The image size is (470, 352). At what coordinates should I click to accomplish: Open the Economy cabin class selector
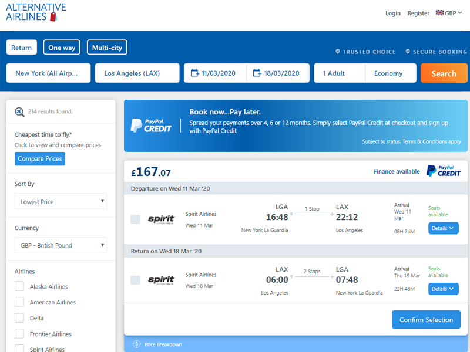coord(391,73)
